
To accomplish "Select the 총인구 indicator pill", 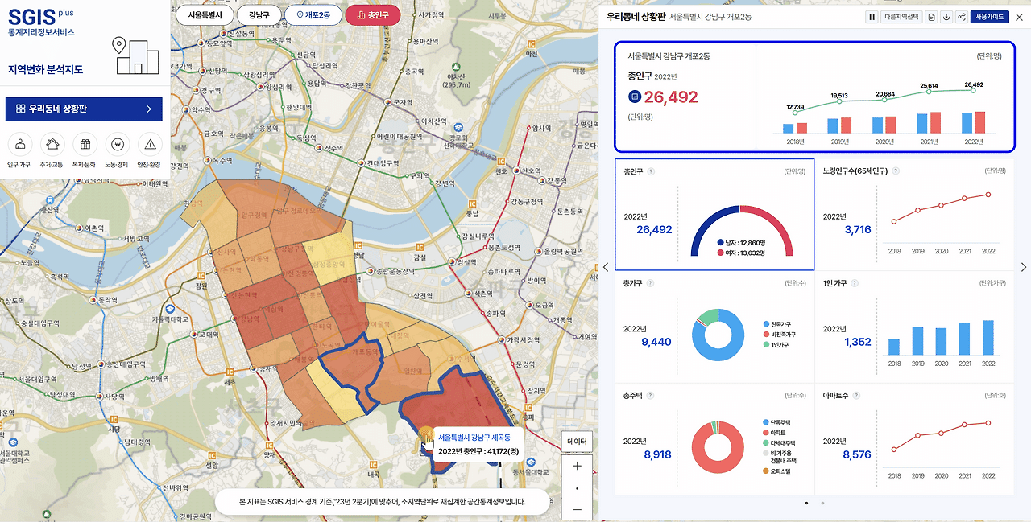I will point(372,14).
